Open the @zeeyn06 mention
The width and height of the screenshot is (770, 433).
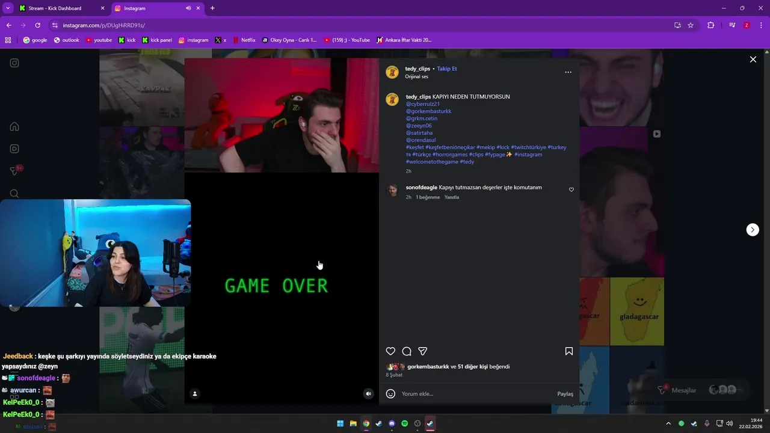[419, 126]
